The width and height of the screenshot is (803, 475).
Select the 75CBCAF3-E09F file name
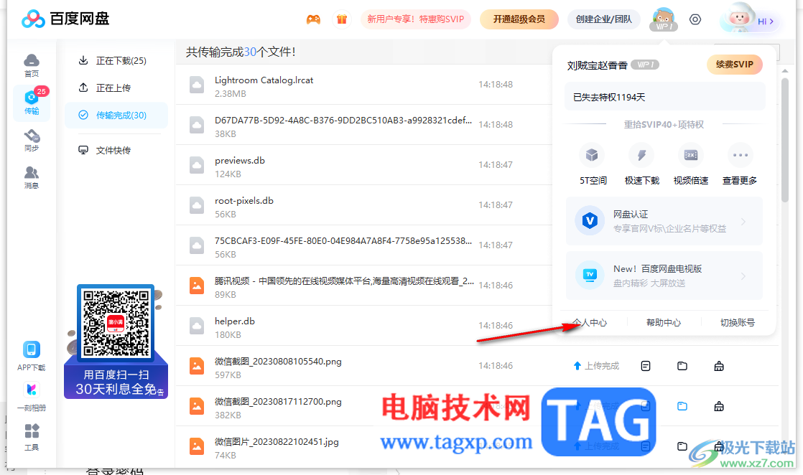[x=343, y=240]
